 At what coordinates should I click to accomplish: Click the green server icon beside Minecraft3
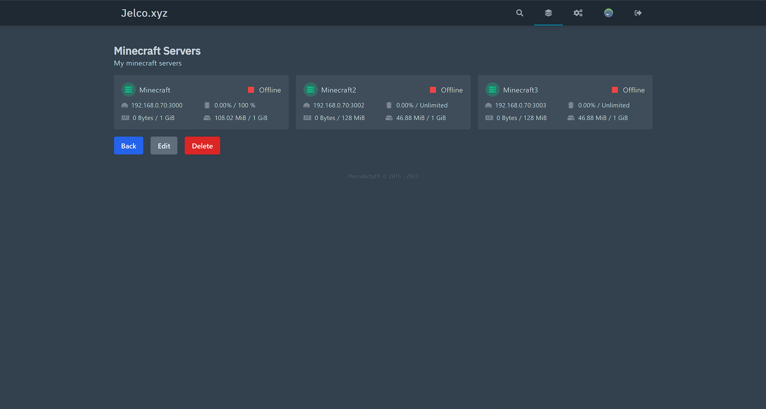[493, 90]
